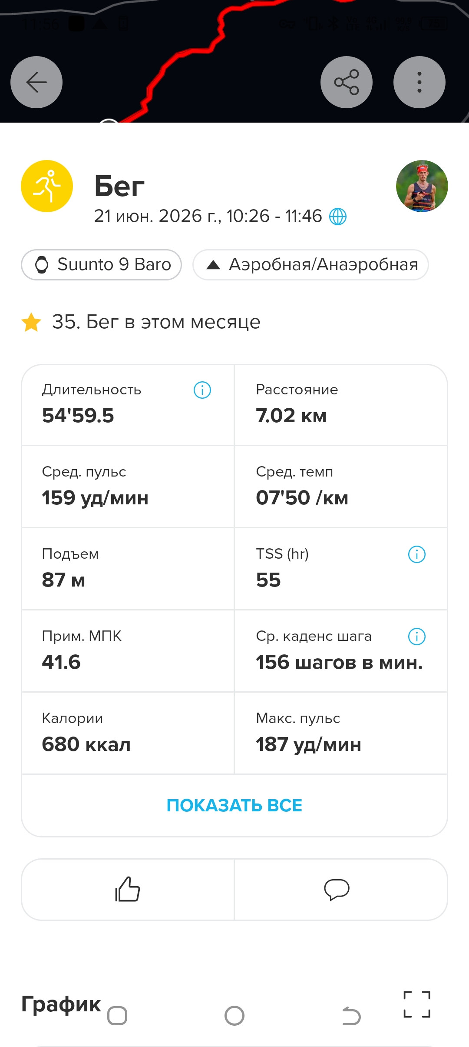
Task: Tap the yellow running activity icon
Action: click(x=47, y=186)
